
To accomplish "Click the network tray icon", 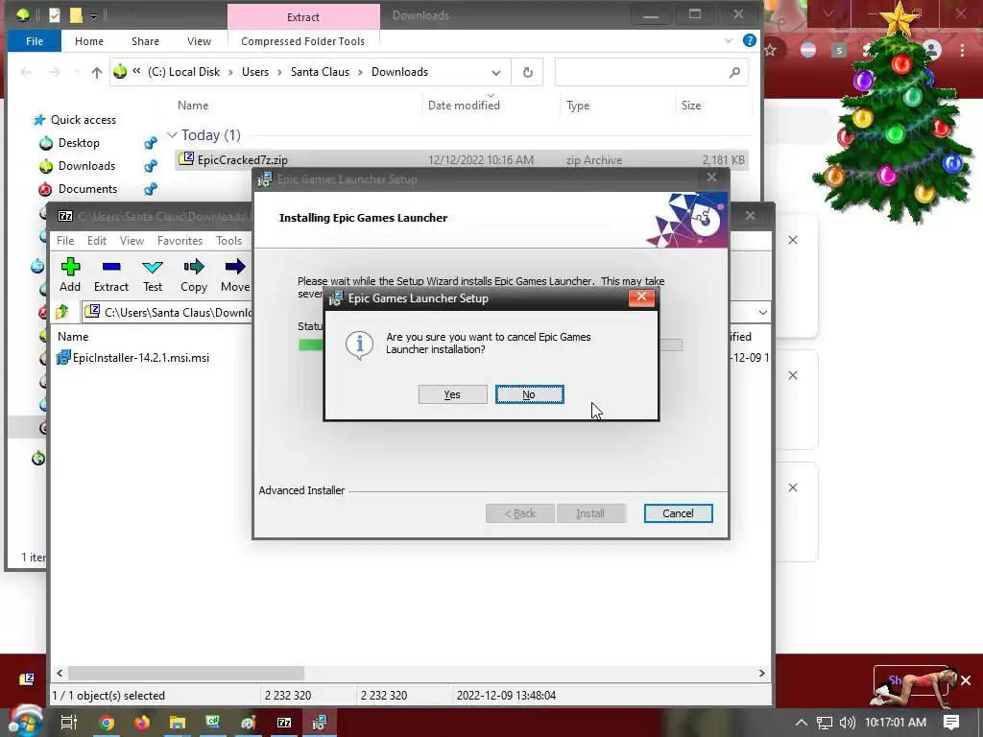I will (825, 723).
